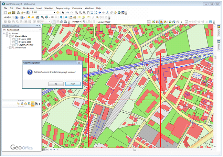This screenshot has width=223, height=157.
Task: Click the Go Back to previous extent arrow
Action: (x=100, y=12)
